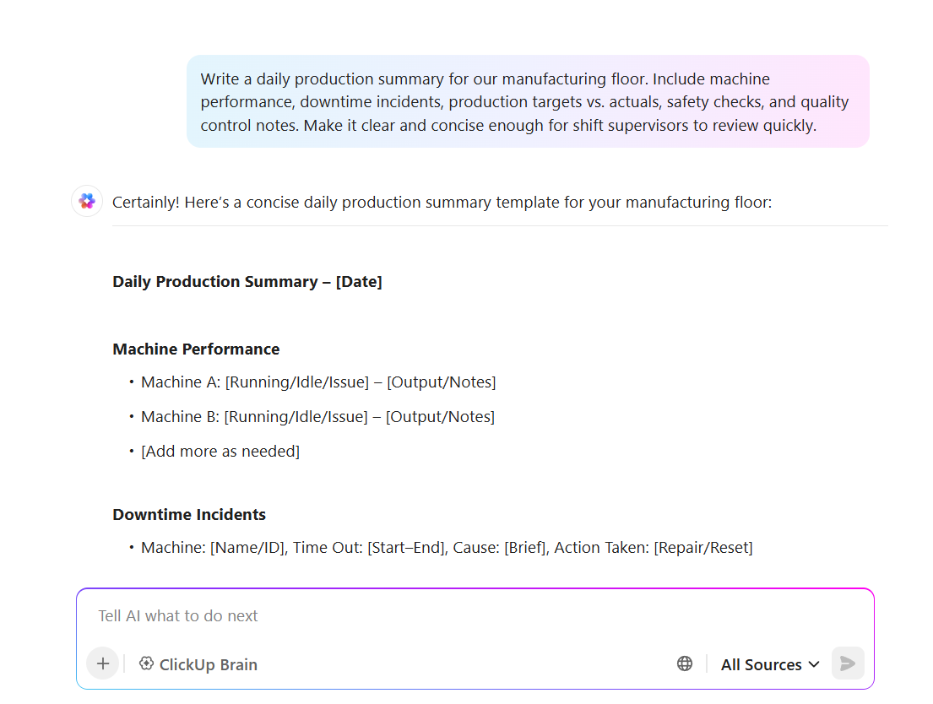Open the All Sources dropdown
Viewport: 933px width, 704px height.
click(771, 664)
